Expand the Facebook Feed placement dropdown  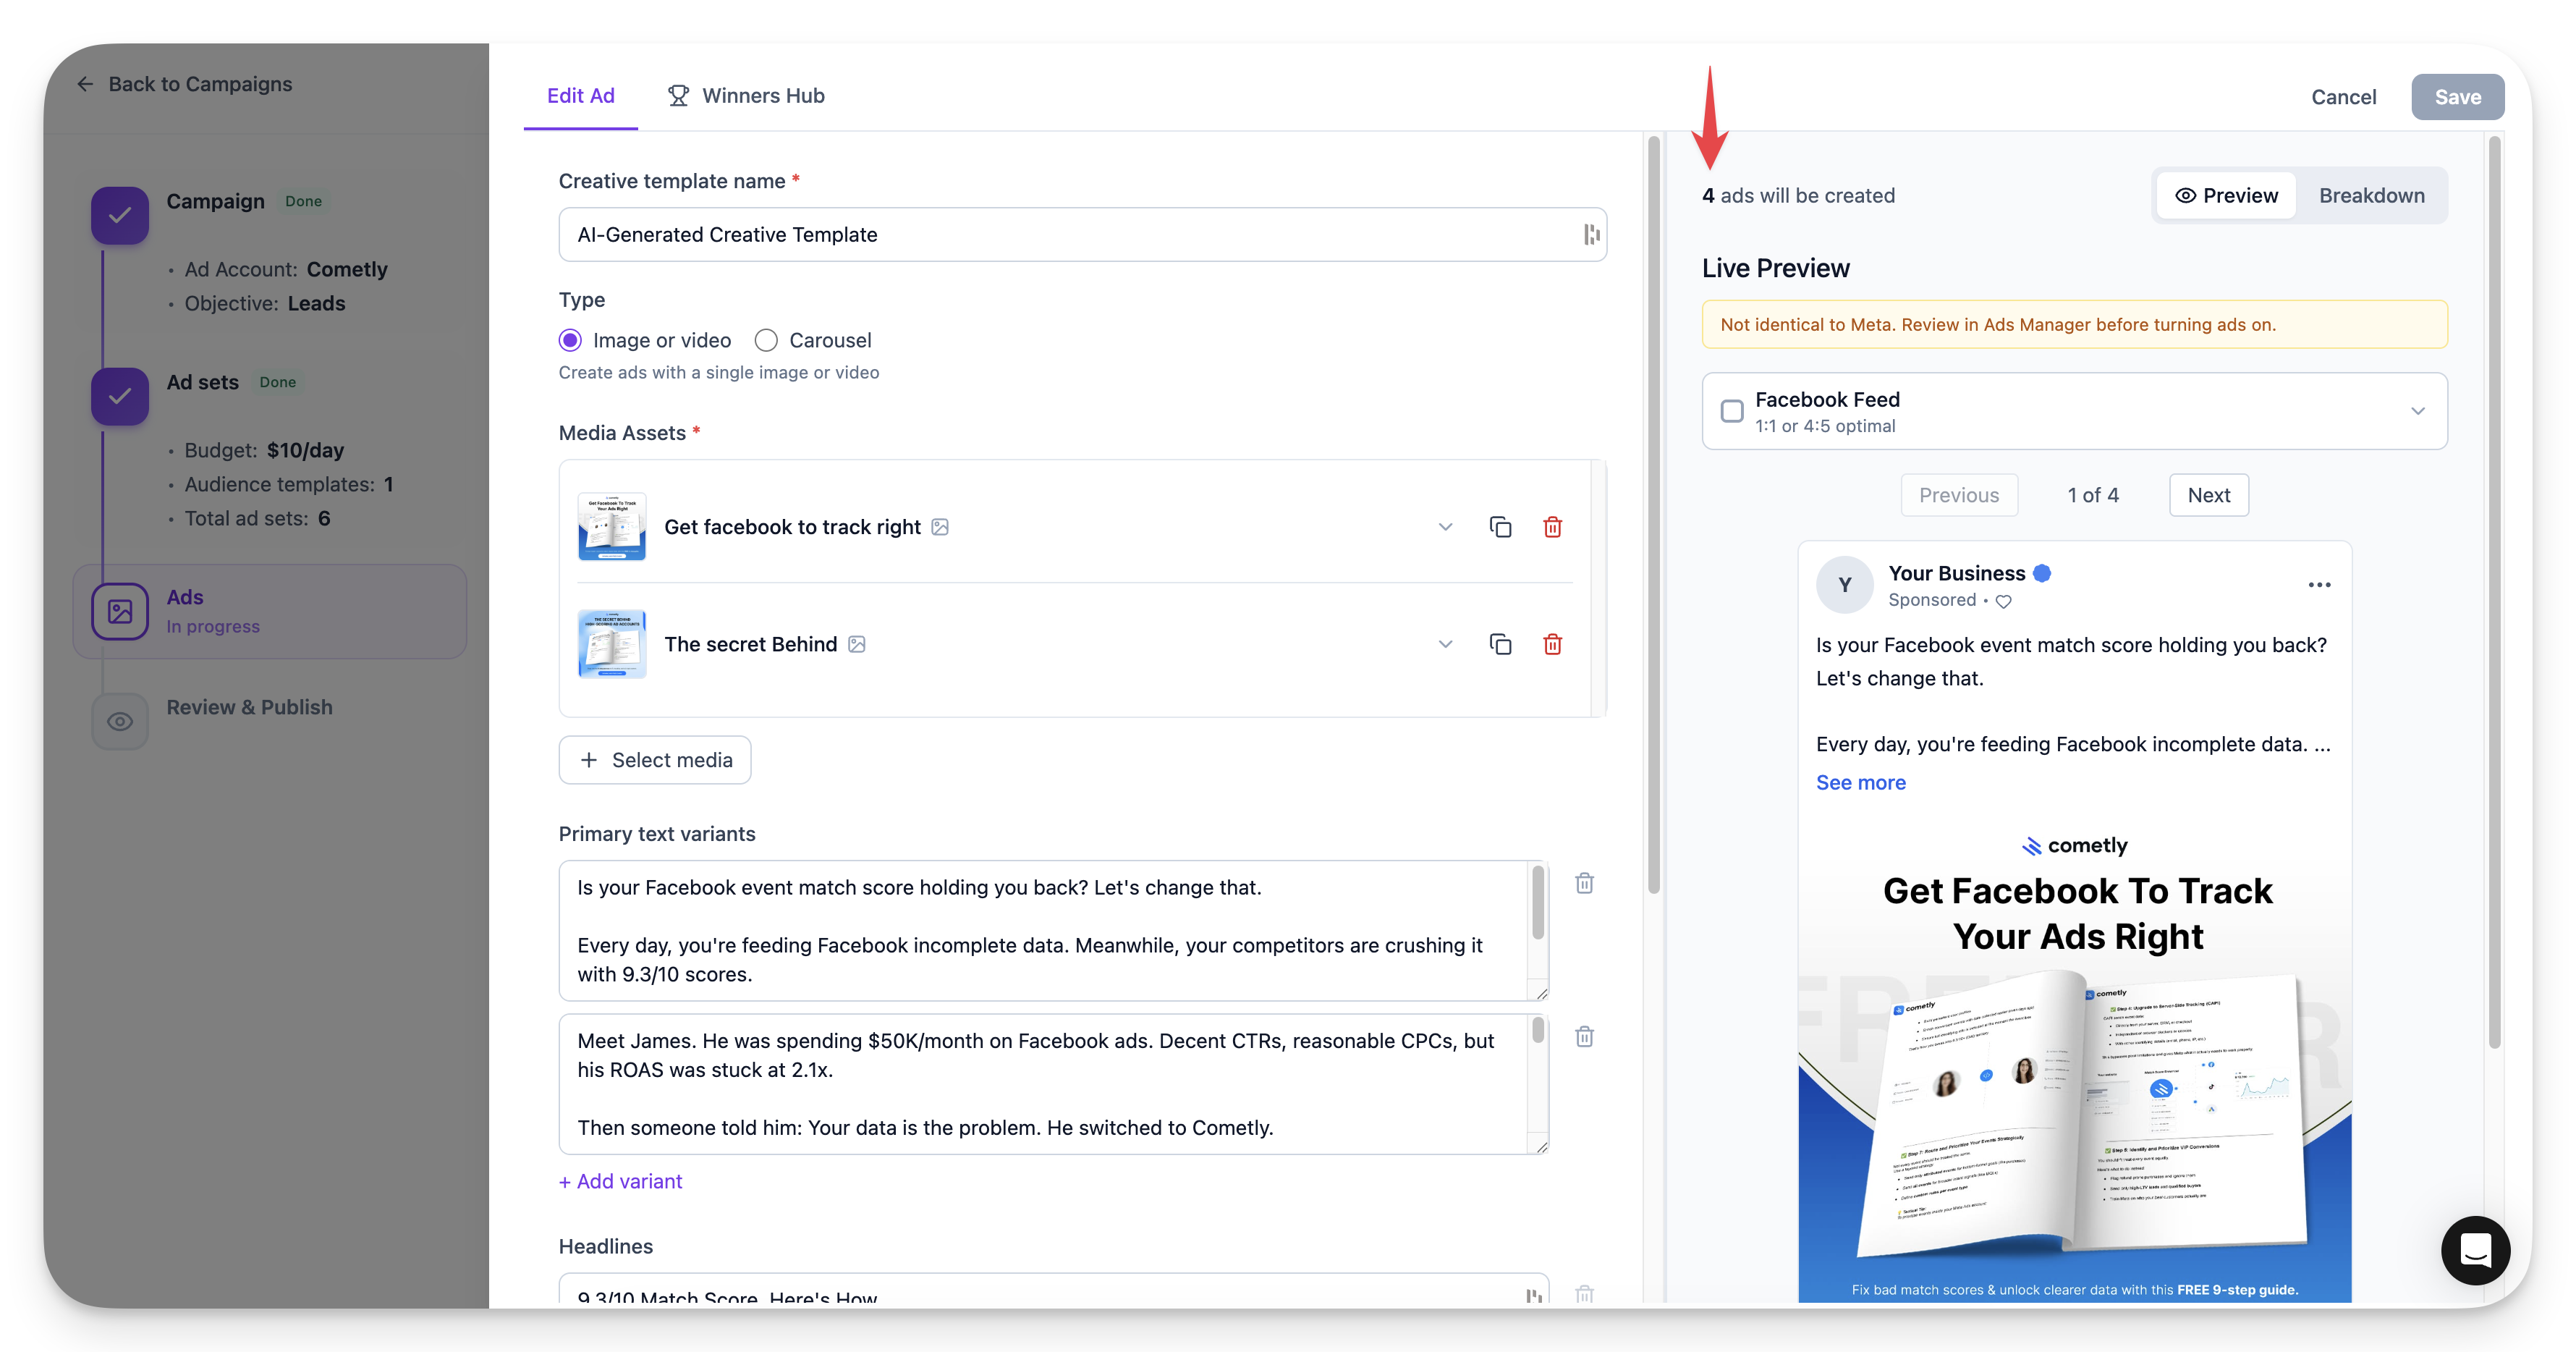pyautogui.click(x=2417, y=411)
